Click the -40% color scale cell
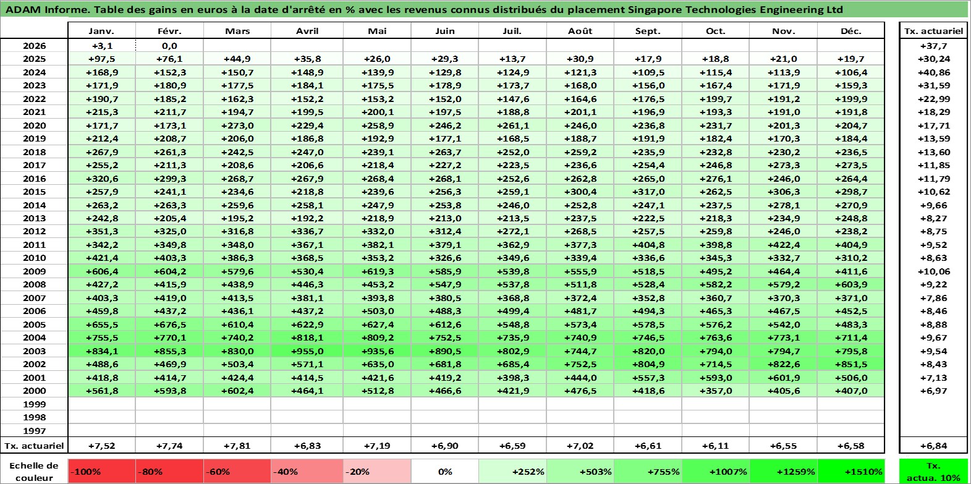Viewport: 971px width, 484px height. (307, 472)
